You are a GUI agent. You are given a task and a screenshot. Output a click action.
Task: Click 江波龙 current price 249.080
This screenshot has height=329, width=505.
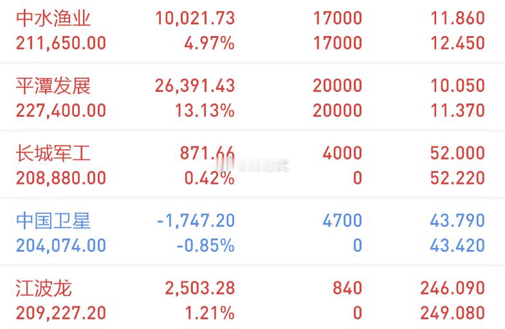(453, 313)
